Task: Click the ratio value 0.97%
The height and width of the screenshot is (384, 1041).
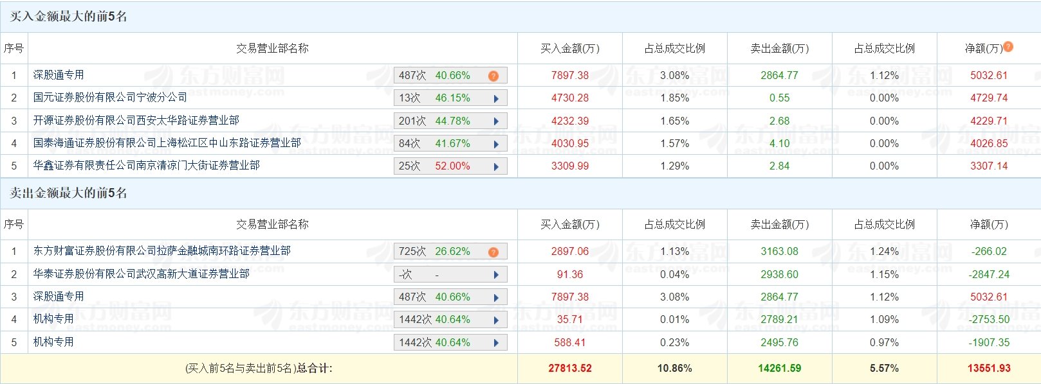Action: click(885, 343)
